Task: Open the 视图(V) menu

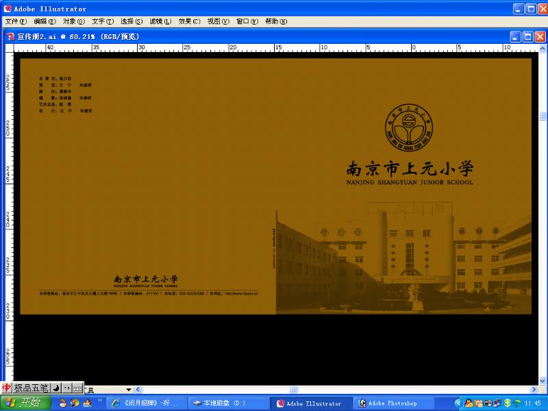Action: pos(218,22)
